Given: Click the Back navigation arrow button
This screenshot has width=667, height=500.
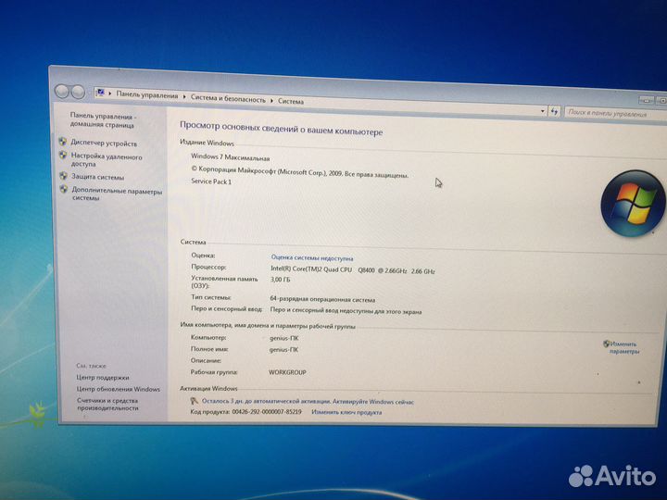Looking at the screenshot, I should pyautogui.click(x=62, y=91).
